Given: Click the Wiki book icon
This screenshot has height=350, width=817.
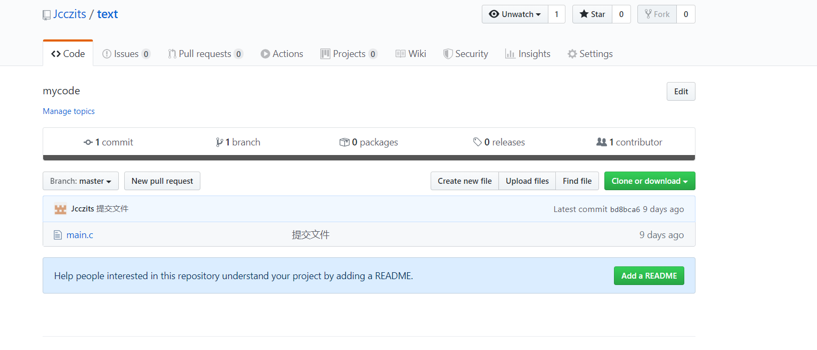Looking at the screenshot, I should click(400, 54).
